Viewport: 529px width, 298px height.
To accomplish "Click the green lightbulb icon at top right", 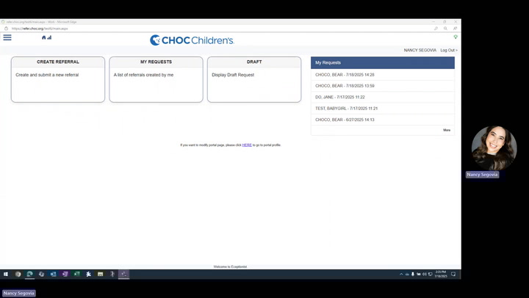I will 456,37.
